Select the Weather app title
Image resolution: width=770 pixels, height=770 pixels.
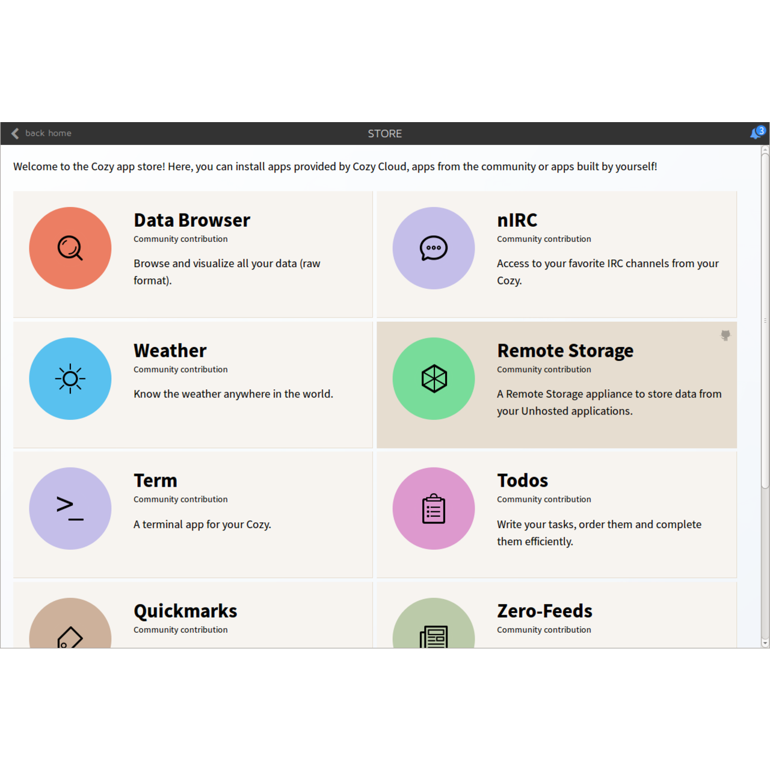170,351
